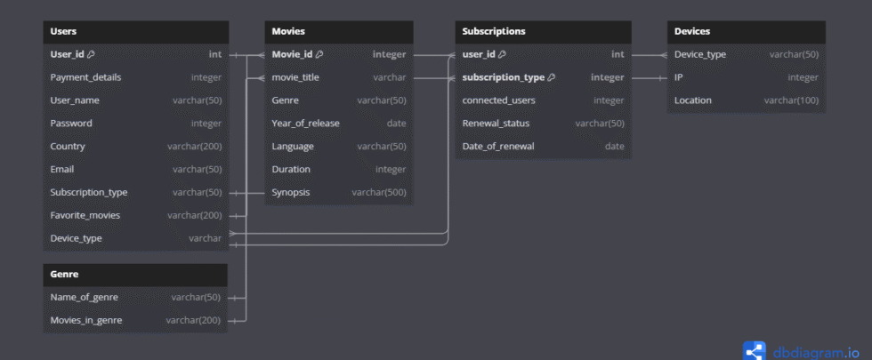Click the Movies_in_genre row in Genre table

tap(135, 320)
